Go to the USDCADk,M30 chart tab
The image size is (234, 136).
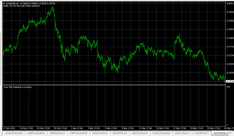pos(161,133)
